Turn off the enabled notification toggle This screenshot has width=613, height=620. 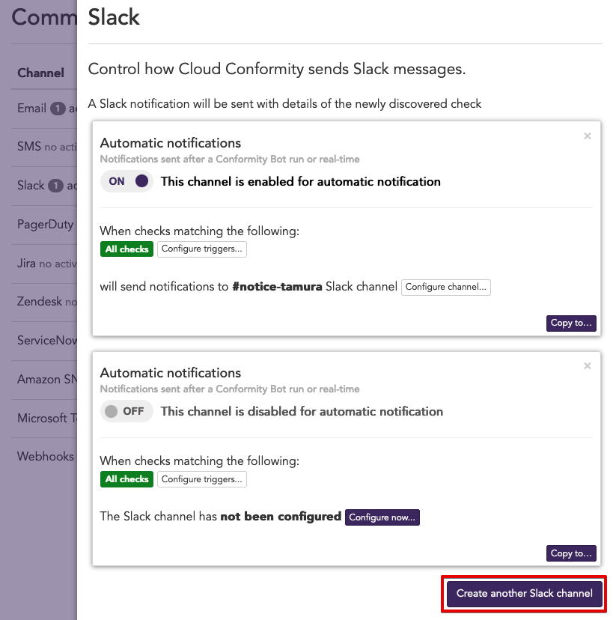point(126,181)
